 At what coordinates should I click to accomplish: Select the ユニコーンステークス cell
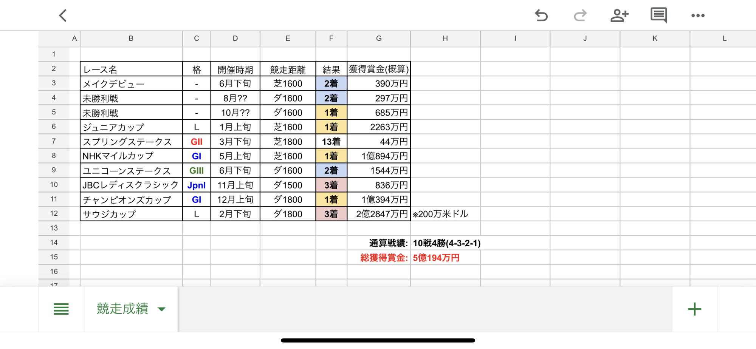tap(131, 170)
